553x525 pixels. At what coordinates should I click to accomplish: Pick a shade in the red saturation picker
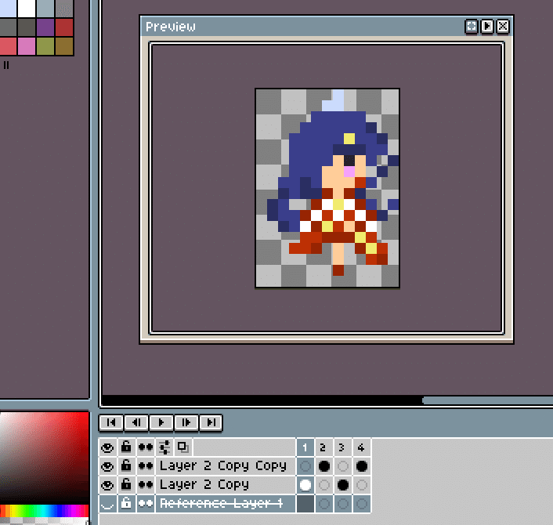pyautogui.click(x=44, y=458)
